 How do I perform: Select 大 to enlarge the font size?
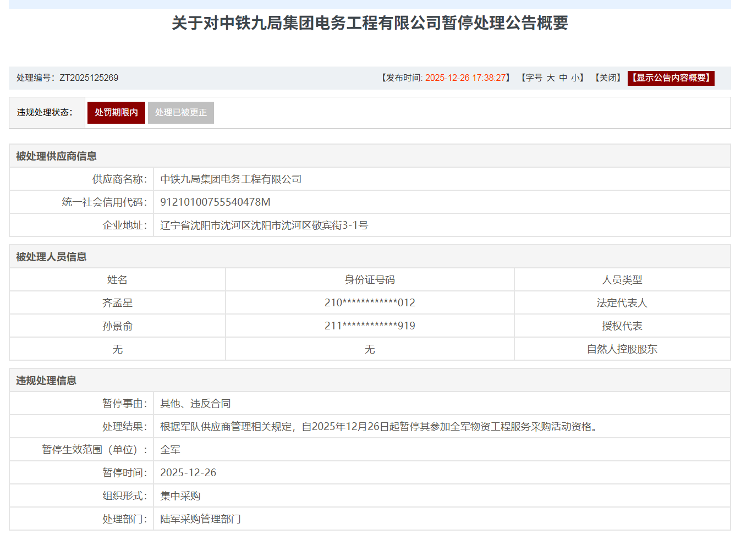pos(552,78)
